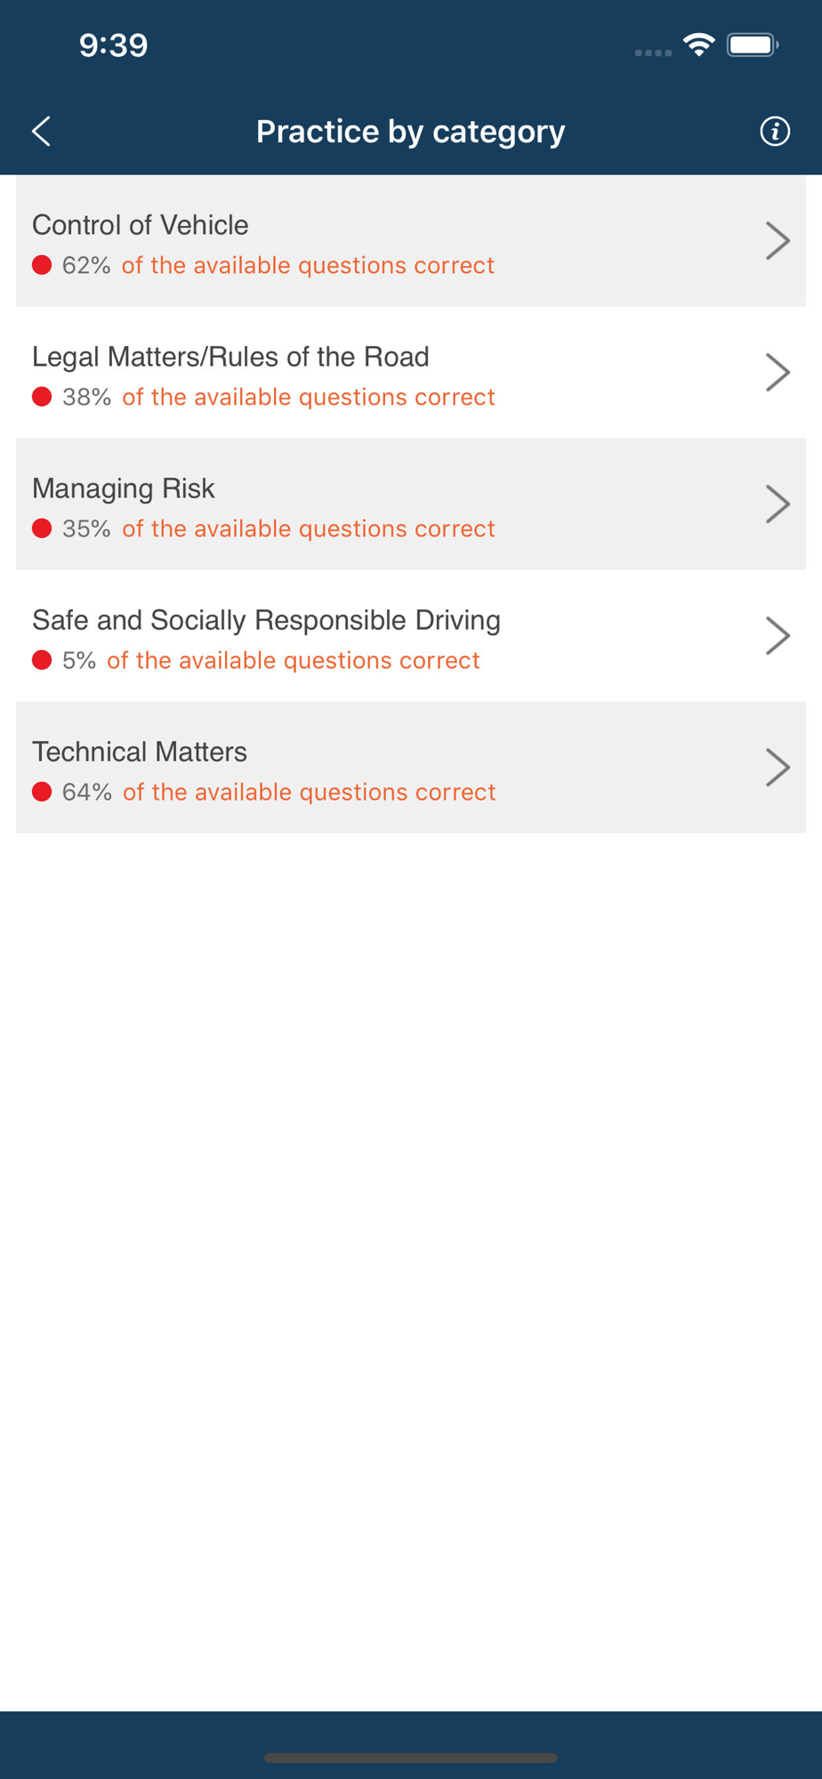Open Safe and Socially Responsible Driving chevron
Screen dimensions: 822x1779
[778, 636]
